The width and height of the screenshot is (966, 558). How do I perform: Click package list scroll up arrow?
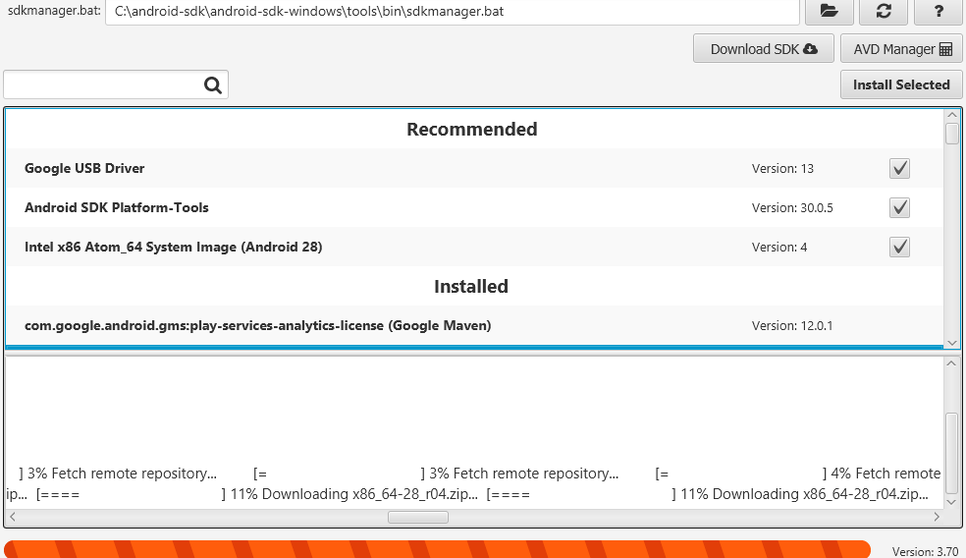(952, 115)
